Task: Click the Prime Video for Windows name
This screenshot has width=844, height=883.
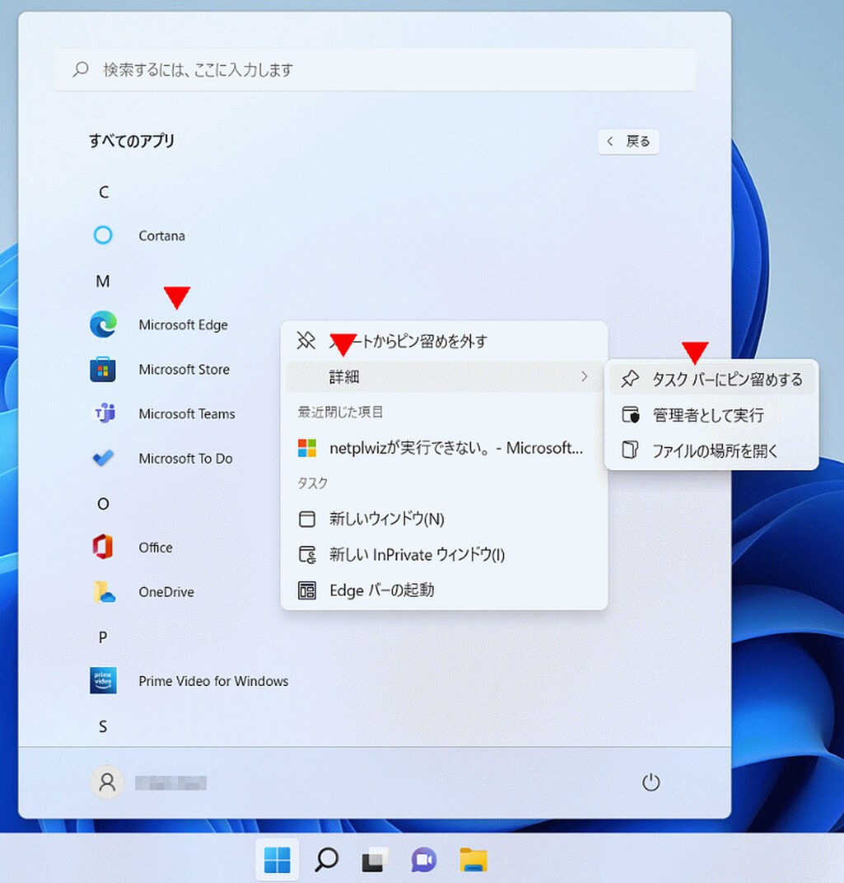Action: point(213,681)
